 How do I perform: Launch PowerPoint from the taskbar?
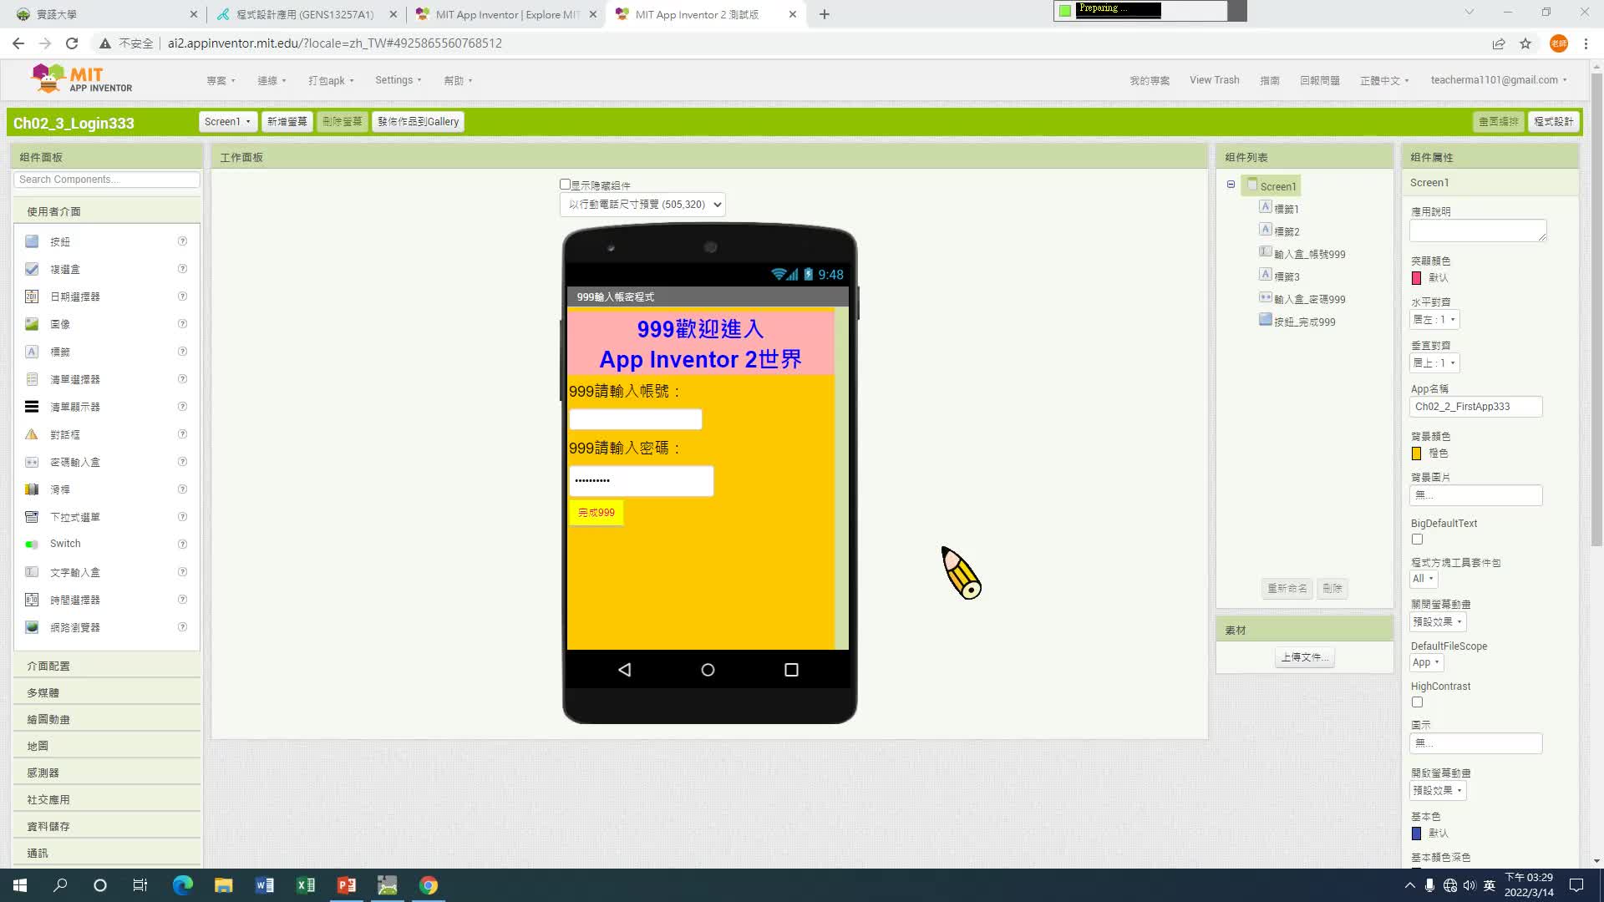click(346, 885)
